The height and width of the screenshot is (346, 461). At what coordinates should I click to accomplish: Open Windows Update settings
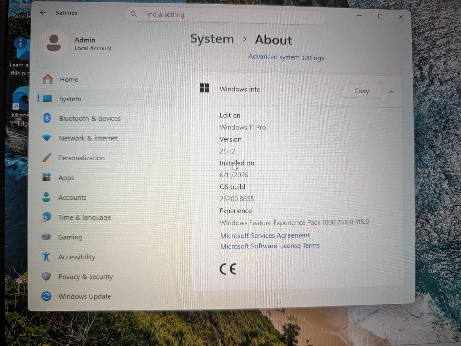85,296
